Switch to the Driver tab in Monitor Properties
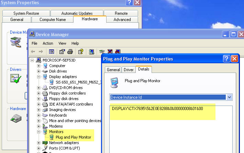This screenshot has height=153, width=244. click(x=129, y=70)
